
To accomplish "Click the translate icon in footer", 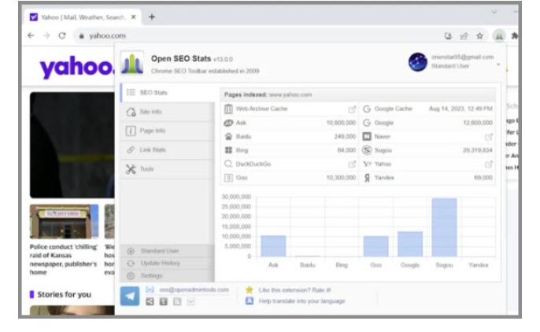I will point(250,301).
